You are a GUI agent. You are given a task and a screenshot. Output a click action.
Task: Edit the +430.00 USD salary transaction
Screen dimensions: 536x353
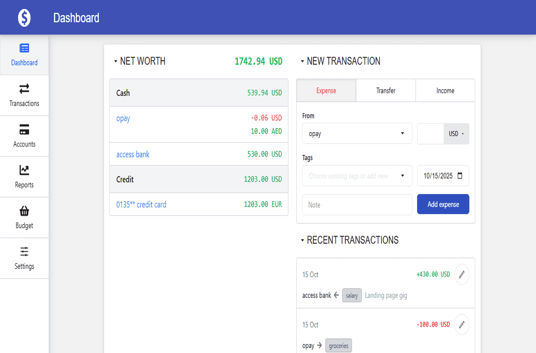(x=461, y=274)
